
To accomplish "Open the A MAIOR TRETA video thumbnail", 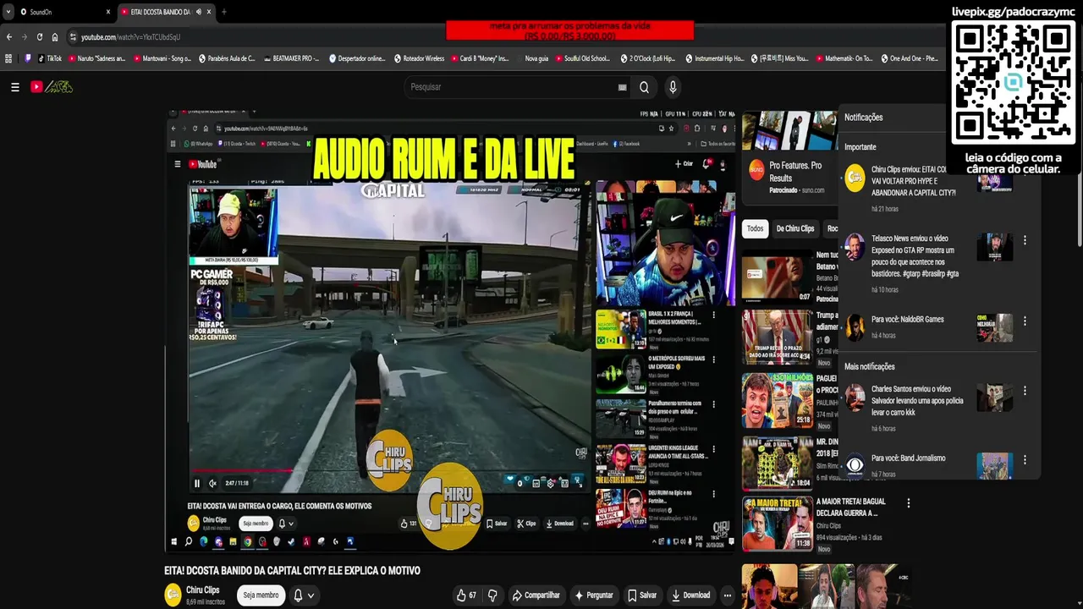I will [777, 523].
